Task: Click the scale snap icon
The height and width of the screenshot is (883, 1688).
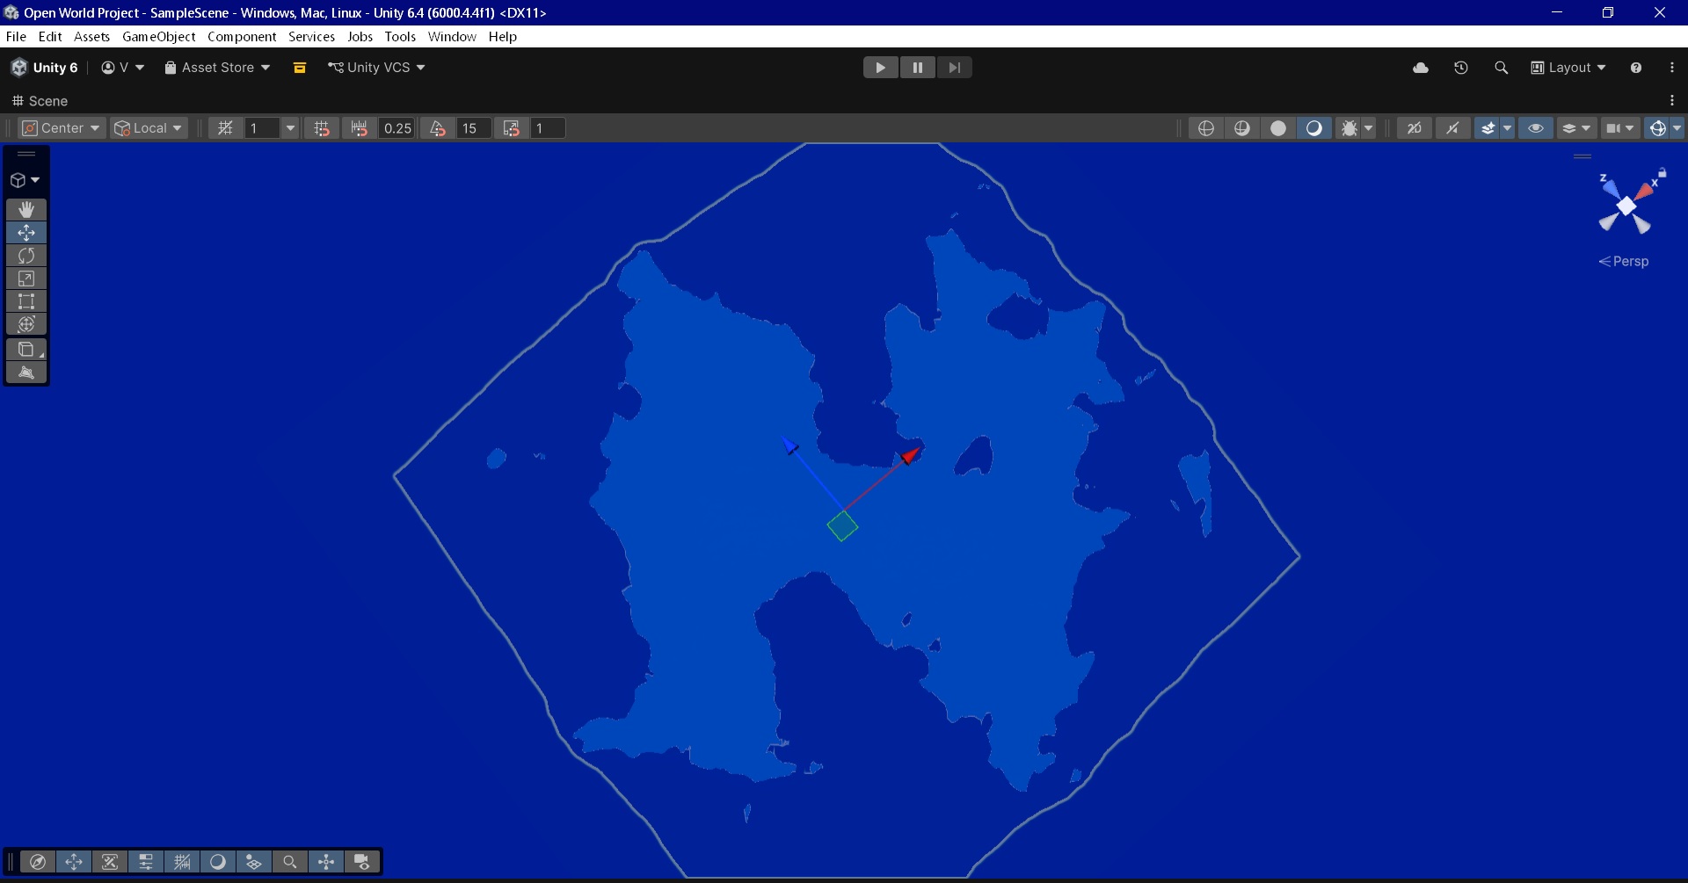Action: coord(512,128)
